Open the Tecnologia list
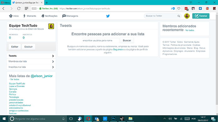 pyautogui.click(x=14, y=97)
